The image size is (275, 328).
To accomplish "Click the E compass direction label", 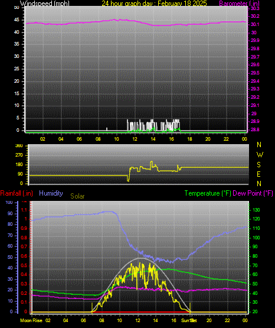I will (258, 174).
